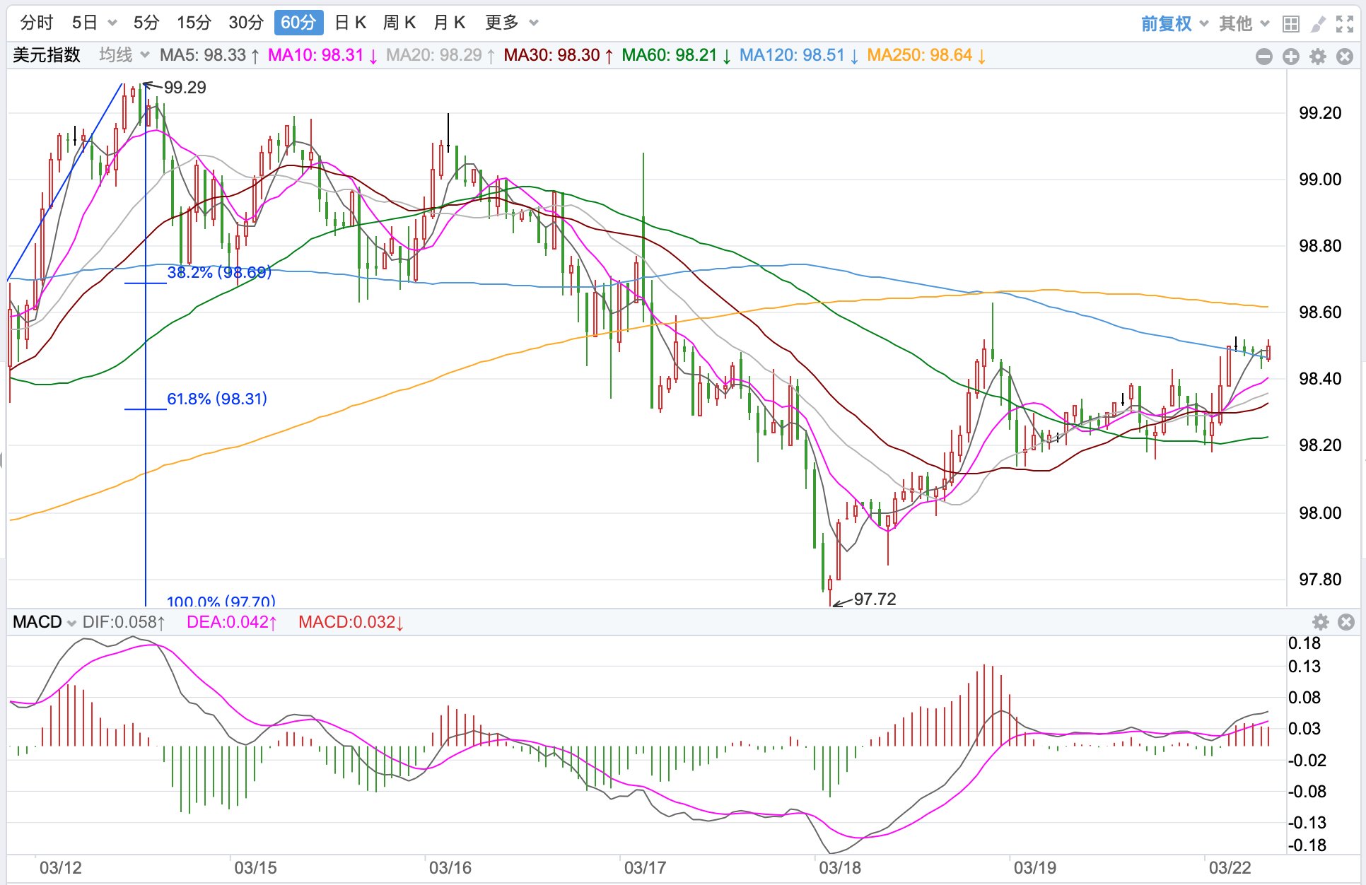The height and width of the screenshot is (885, 1366).
Task: Select the drawing brush tool
Action: coord(1318,24)
